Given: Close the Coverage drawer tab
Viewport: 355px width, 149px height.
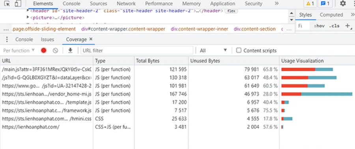Looking at the screenshot, I should (91, 39).
